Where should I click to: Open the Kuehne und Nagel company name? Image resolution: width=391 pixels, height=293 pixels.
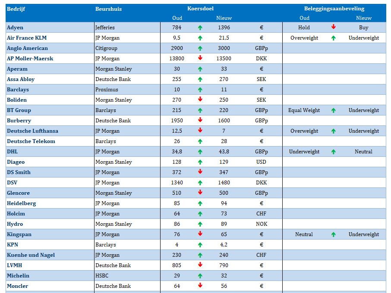(x=31, y=255)
